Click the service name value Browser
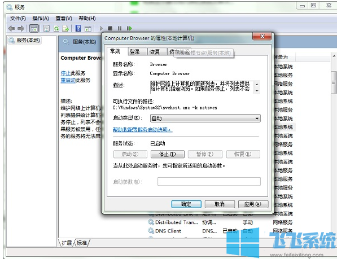The height and width of the screenshot is (259, 337). pyautogui.click(x=159, y=64)
